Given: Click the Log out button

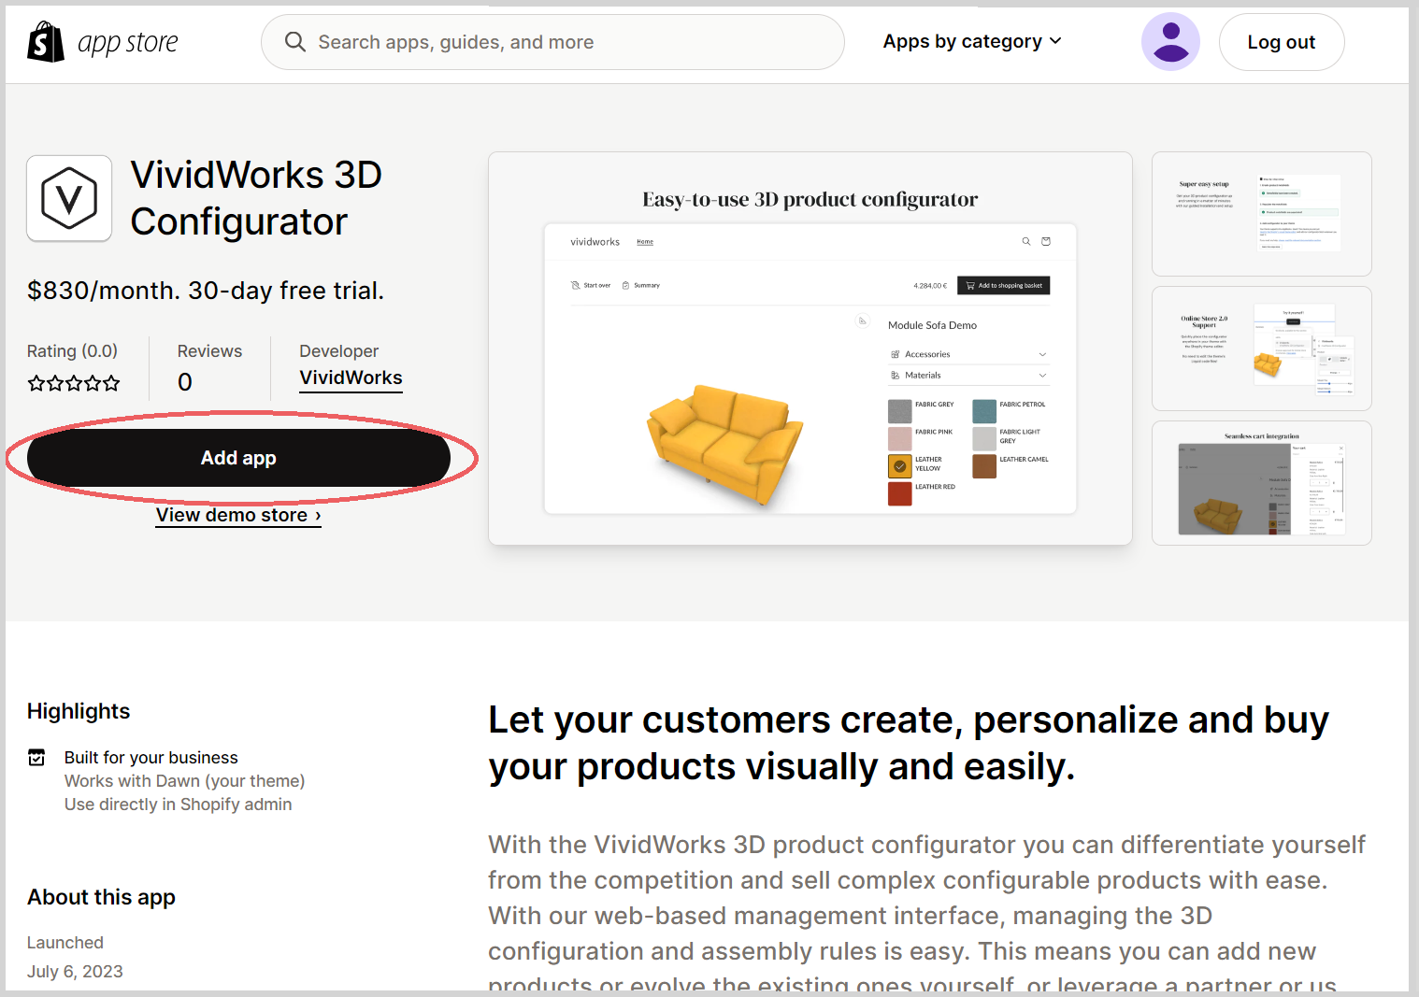Looking at the screenshot, I should tap(1282, 42).
